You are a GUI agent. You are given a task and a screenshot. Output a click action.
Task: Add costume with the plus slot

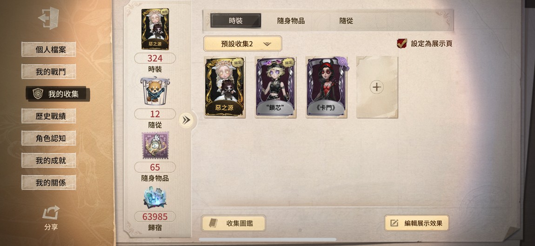pyautogui.click(x=377, y=87)
